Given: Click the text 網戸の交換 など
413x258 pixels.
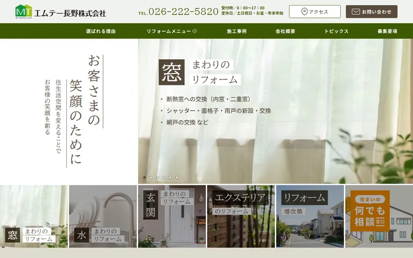Looking at the screenshot, I should click(187, 122).
